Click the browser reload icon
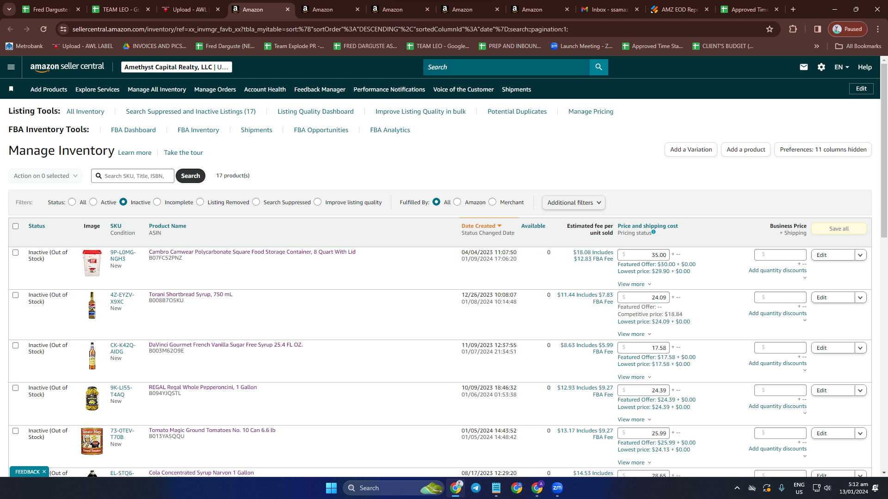The image size is (888, 499). point(43,29)
